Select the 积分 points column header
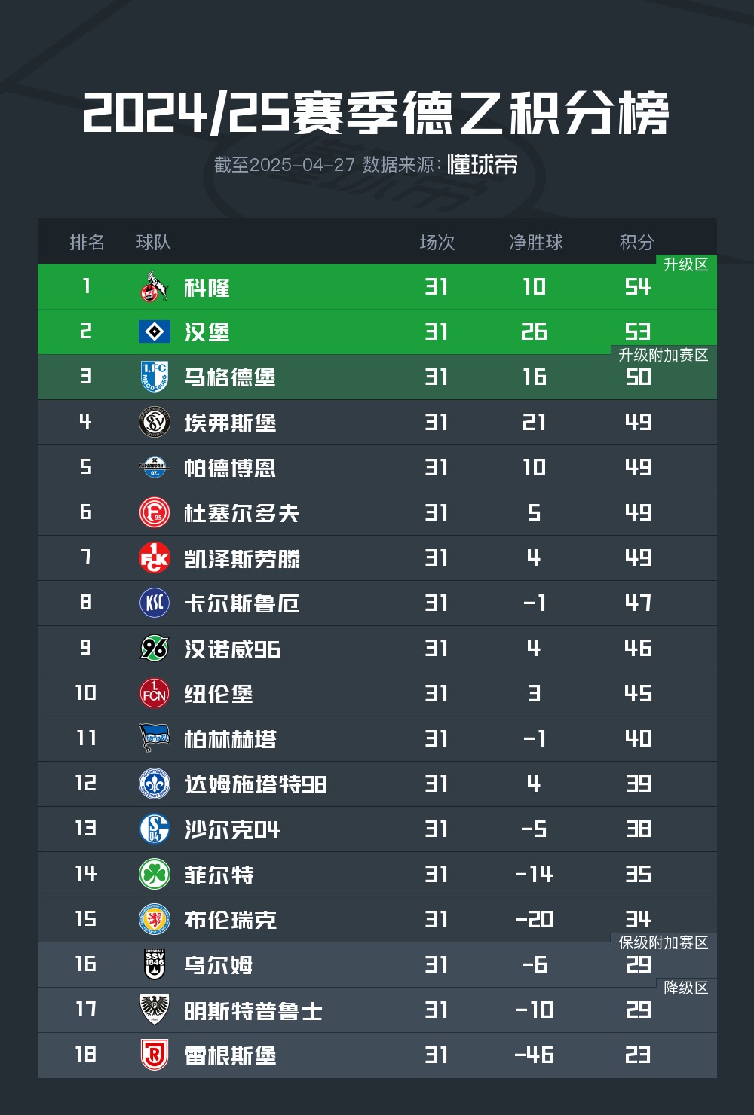The height and width of the screenshot is (1115, 754). point(637,242)
